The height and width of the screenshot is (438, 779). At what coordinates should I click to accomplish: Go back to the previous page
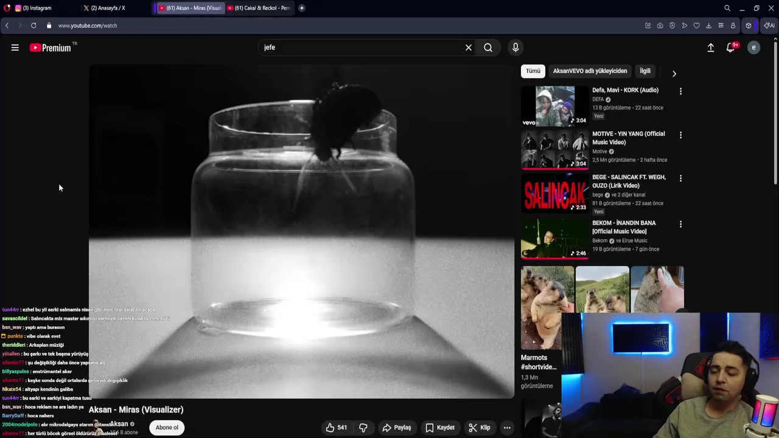7,26
